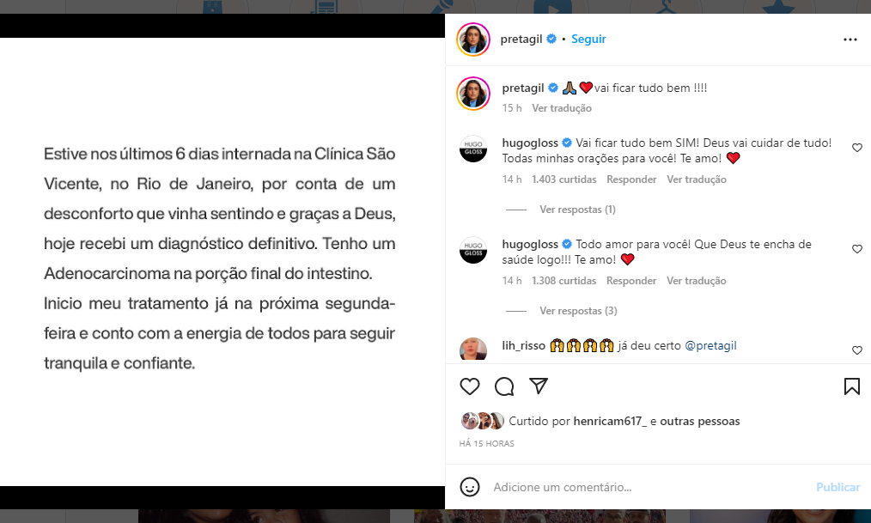The image size is (871, 523).
Task: Expand 'Ver respostas (3)' replies
Action: (578, 311)
